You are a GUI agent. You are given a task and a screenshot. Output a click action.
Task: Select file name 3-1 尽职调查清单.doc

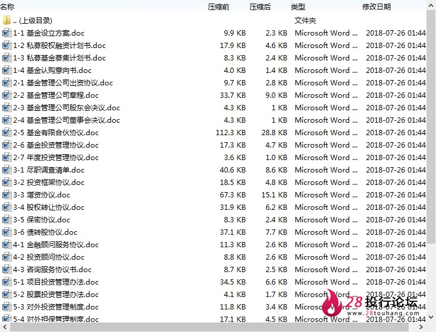(49, 170)
